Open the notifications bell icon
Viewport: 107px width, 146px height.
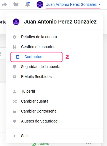[28, 4]
